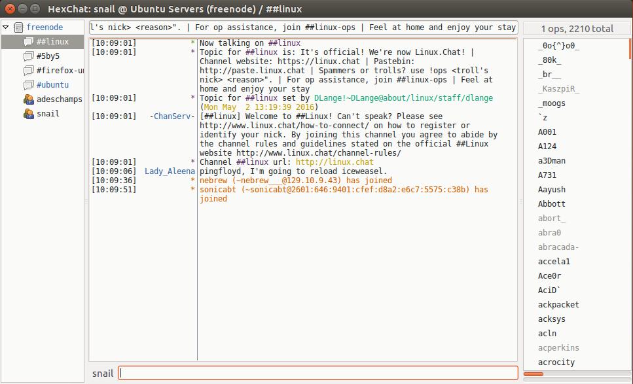
Task: Select user `z in the list
Action: pos(543,118)
